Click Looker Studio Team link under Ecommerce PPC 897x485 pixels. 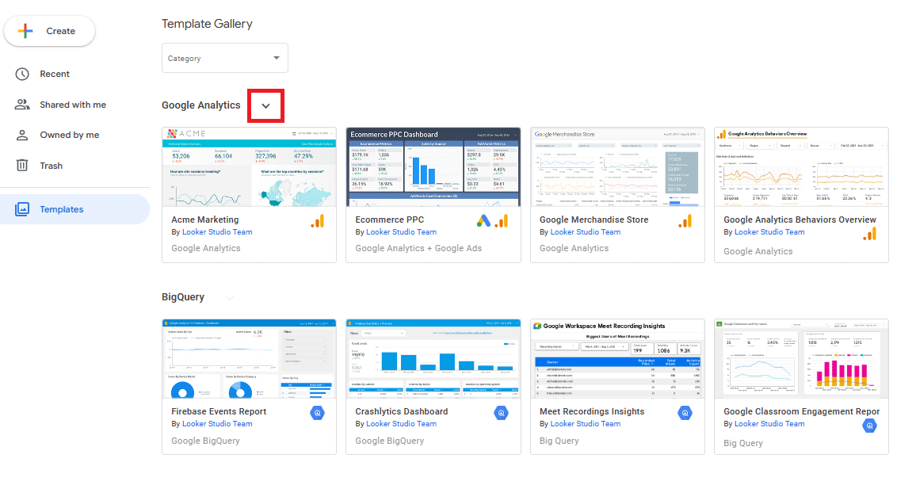(x=402, y=232)
